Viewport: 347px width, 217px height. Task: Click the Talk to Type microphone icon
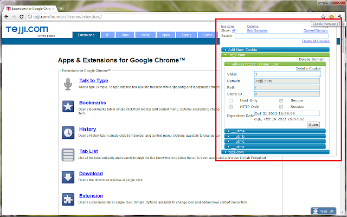tap(68, 84)
